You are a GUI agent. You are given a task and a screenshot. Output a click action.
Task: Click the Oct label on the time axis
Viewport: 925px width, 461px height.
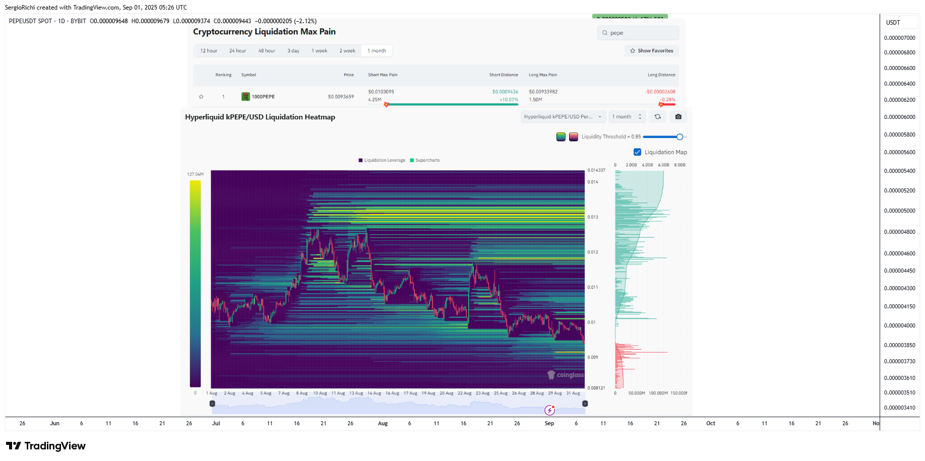711,423
